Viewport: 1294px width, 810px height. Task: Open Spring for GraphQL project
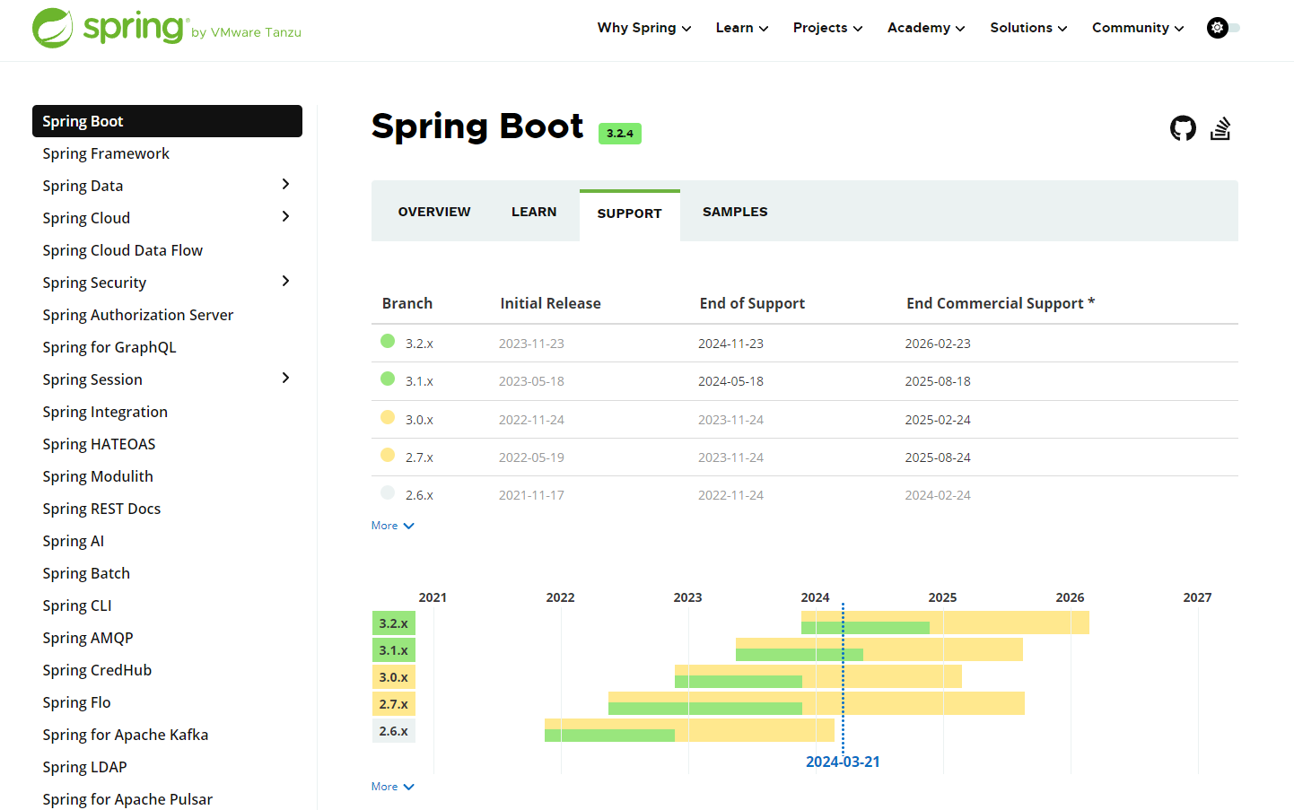(x=109, y=347)
